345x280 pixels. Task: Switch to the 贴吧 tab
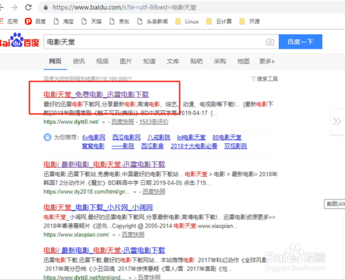pyautogui.click(x=196, y=61)
